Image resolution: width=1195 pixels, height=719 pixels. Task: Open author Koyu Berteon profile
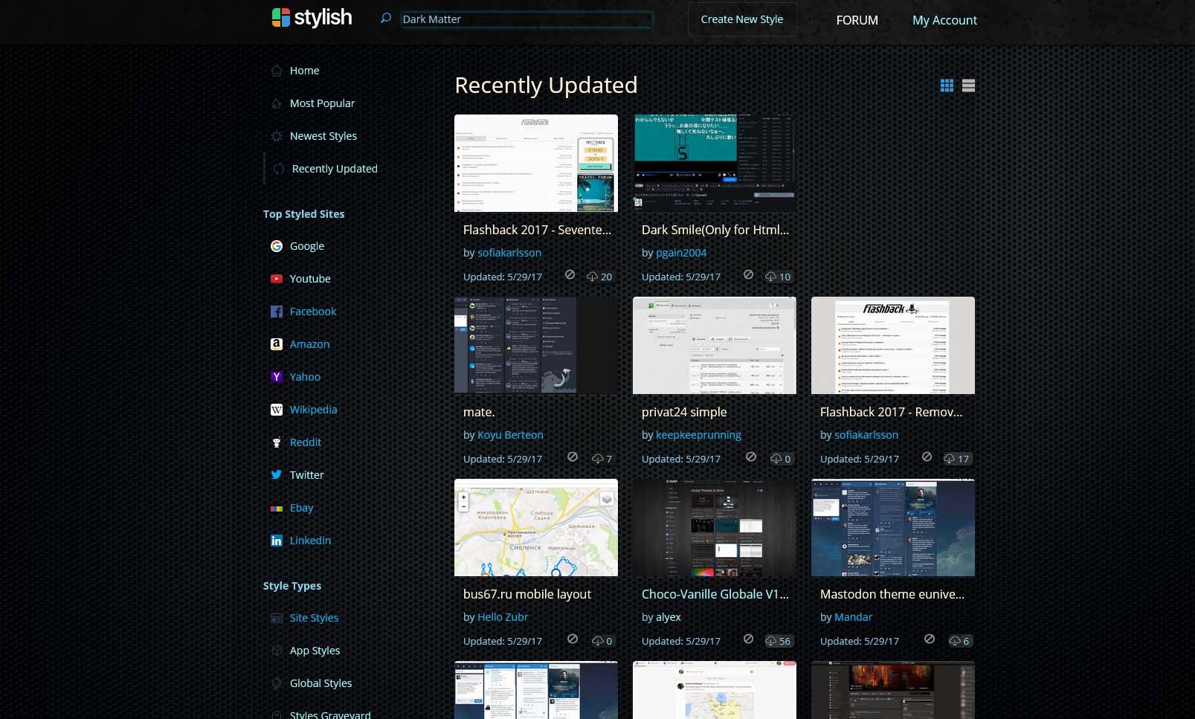point(510,435)
